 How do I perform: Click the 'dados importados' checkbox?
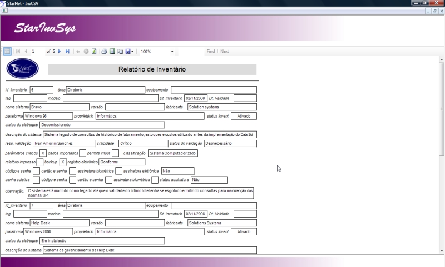coord(82,153)
